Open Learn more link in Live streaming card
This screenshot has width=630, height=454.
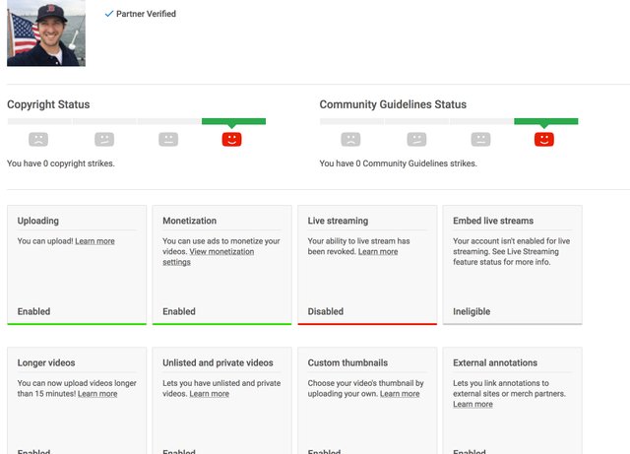tap(378, 251)
